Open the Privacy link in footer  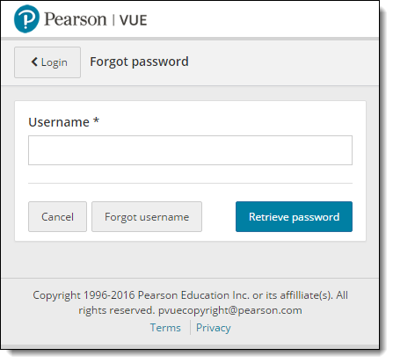click(x=214, y=328)
